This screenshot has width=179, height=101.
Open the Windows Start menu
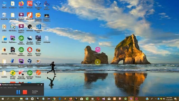point(3,99)
